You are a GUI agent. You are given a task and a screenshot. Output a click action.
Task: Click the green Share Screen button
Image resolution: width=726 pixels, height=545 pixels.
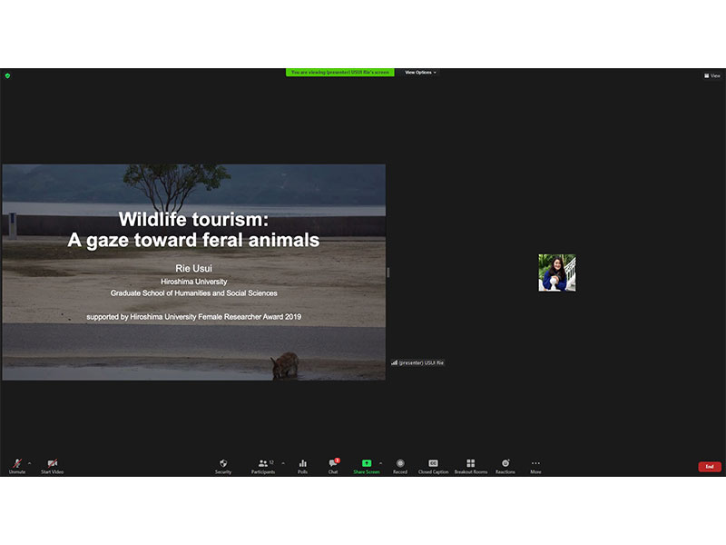coord(367,465)
